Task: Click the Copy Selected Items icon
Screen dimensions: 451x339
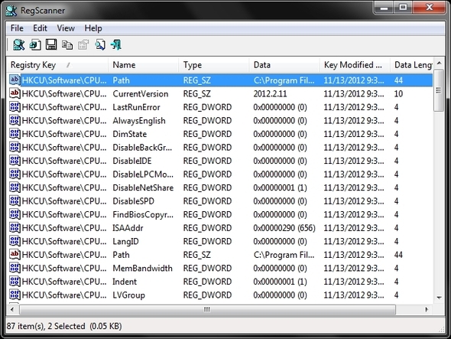Action: (67, 45)
